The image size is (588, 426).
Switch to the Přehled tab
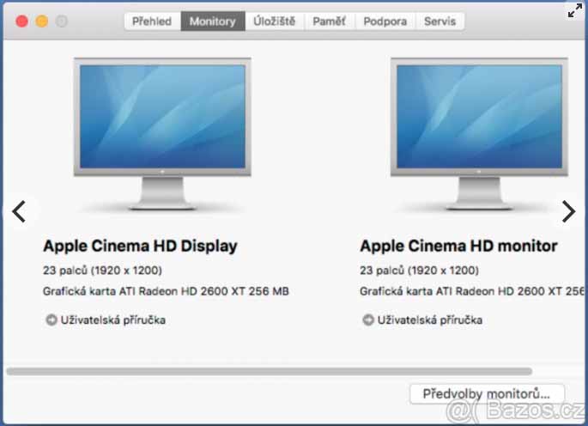point(152,21)
